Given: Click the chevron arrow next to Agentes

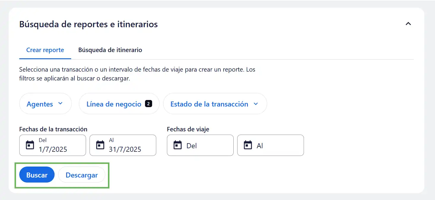Looking at the screenshot, I should (x=60, y=104).
